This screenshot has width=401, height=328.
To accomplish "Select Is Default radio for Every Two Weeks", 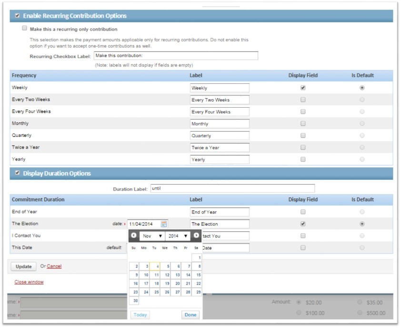I will (x=362, y=100).
